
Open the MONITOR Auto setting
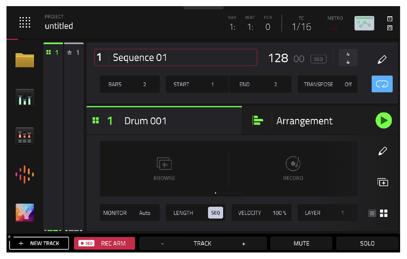[130, 213]
